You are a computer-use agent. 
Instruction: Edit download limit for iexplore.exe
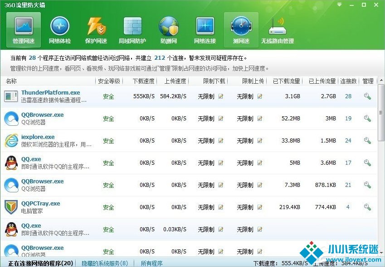(221, 141)
